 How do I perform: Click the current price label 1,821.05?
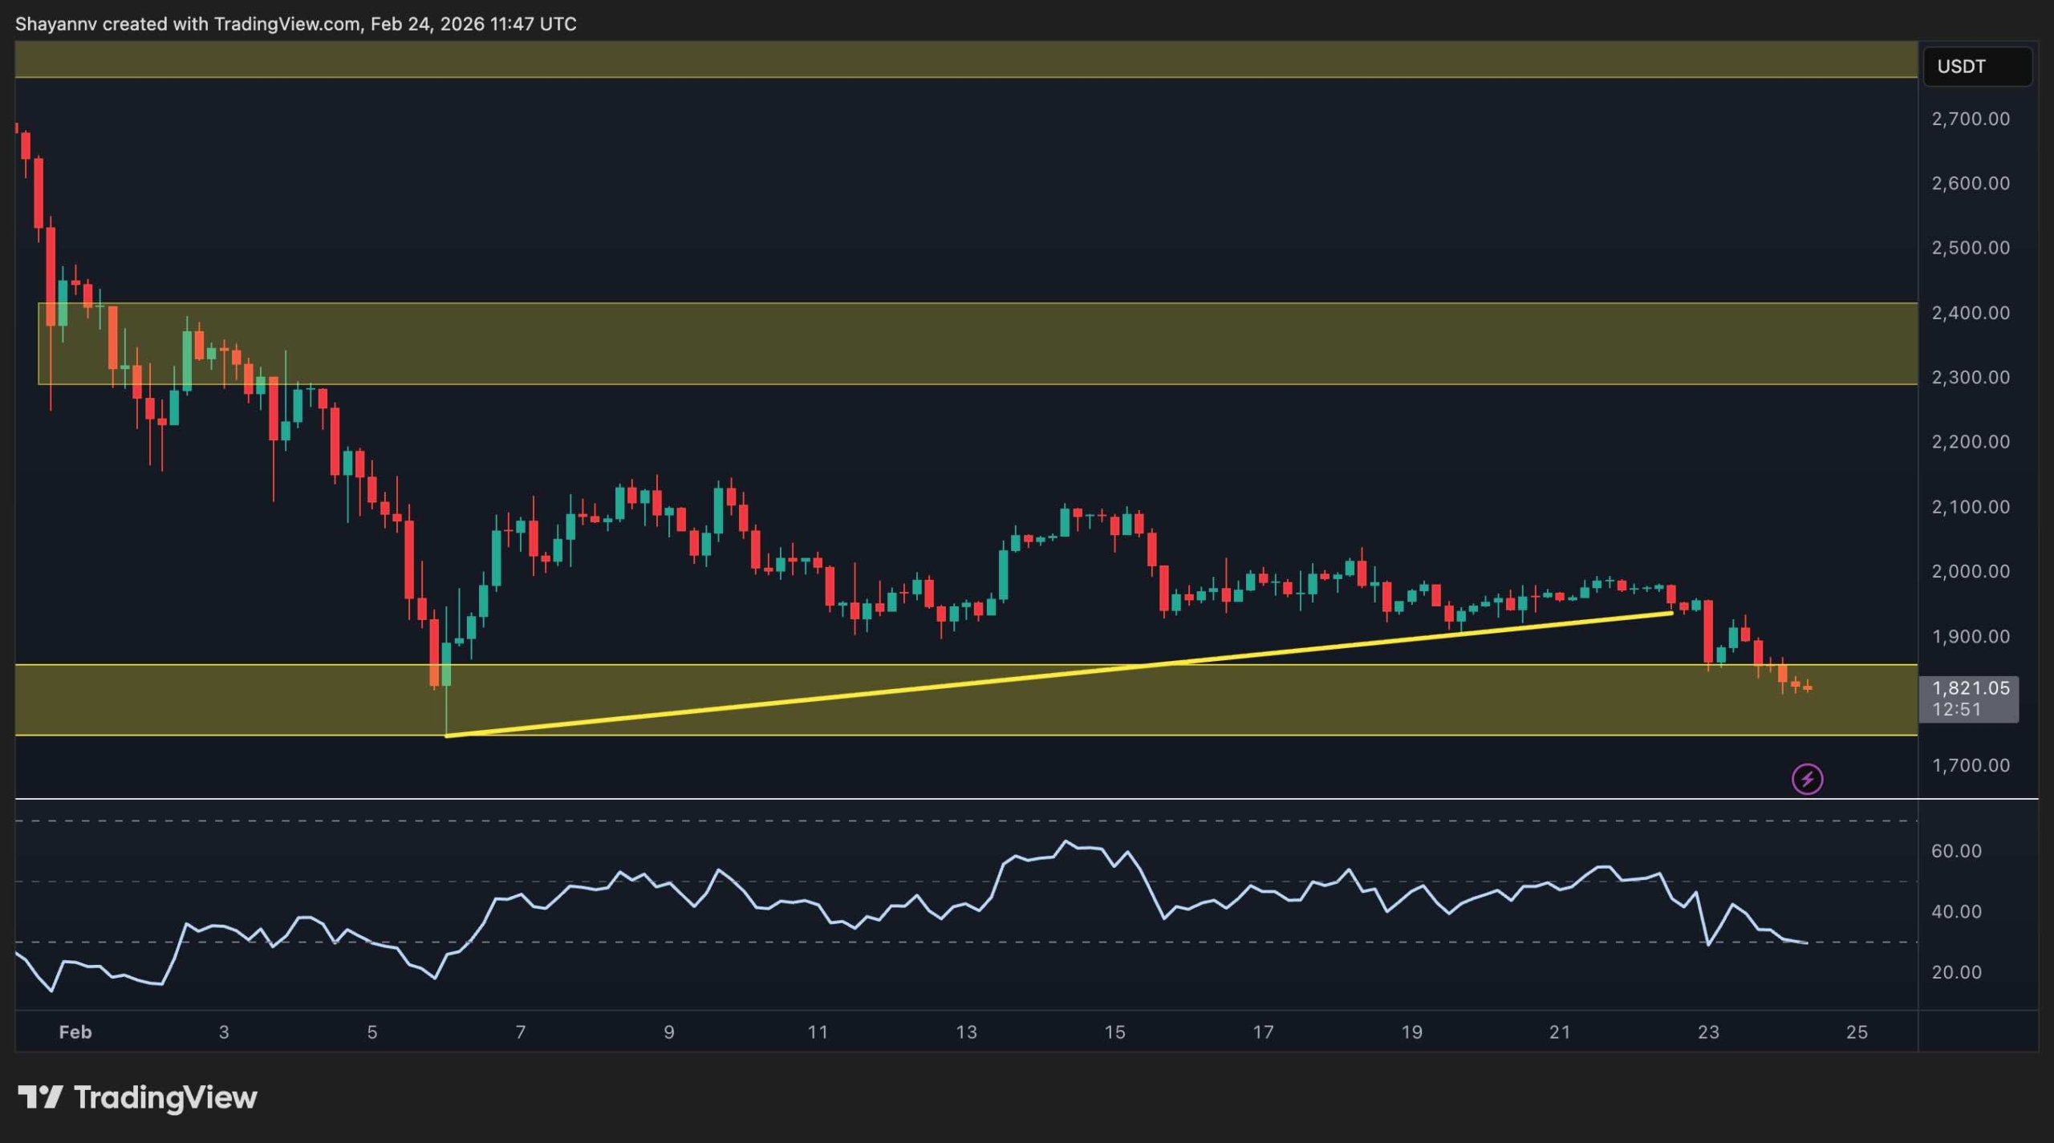(x=1970, y=688)
